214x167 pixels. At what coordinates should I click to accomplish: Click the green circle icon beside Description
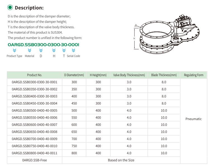(10, 8)
